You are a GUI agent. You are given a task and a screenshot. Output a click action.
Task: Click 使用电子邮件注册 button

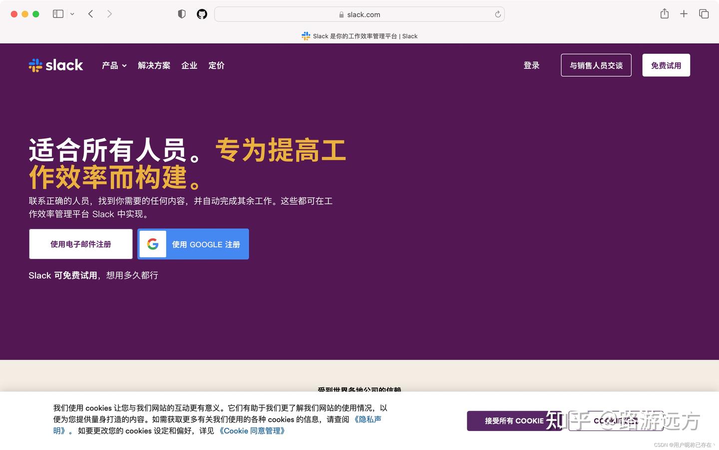click(x=80, y=244)
